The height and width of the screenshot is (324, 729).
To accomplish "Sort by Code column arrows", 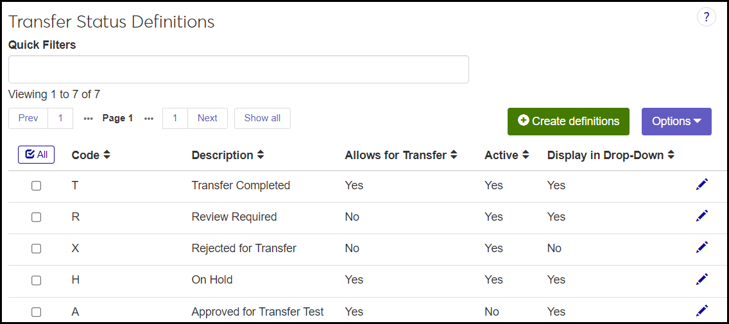I will [x=107, y=155].
